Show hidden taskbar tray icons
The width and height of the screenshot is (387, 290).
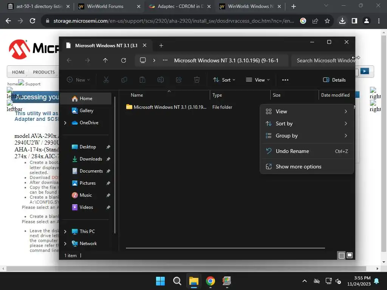(x=305, y=281)
